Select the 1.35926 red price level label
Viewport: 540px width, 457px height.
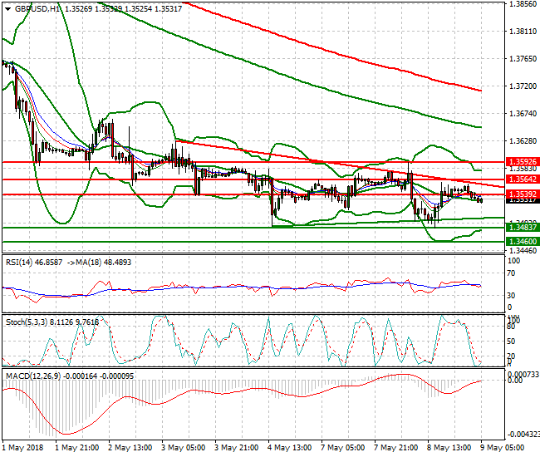(523, 161)
